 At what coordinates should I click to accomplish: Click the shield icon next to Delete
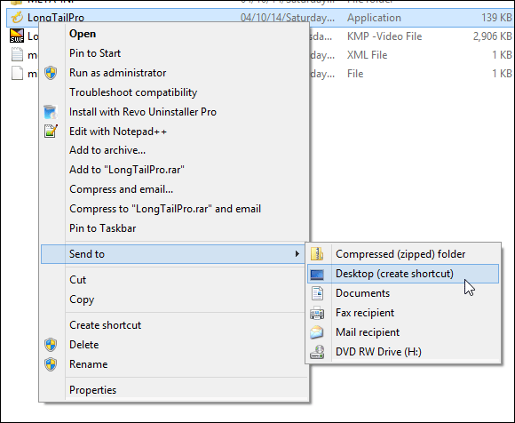pyautogui.click(x=51, y=345)
